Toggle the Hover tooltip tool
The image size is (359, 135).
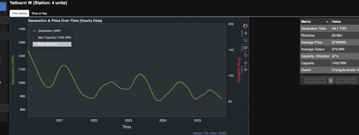pyautogui.click(x=245, y=70)
